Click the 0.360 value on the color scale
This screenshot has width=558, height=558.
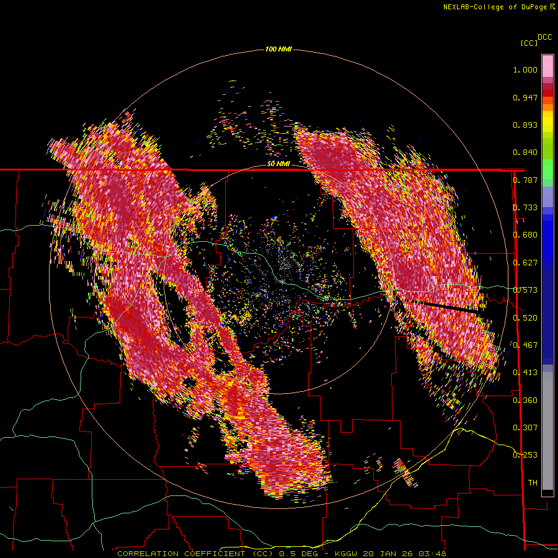coord(525,401)
